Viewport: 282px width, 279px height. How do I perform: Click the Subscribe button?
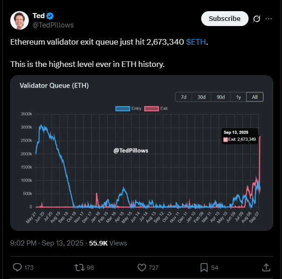tap(225, 19)
